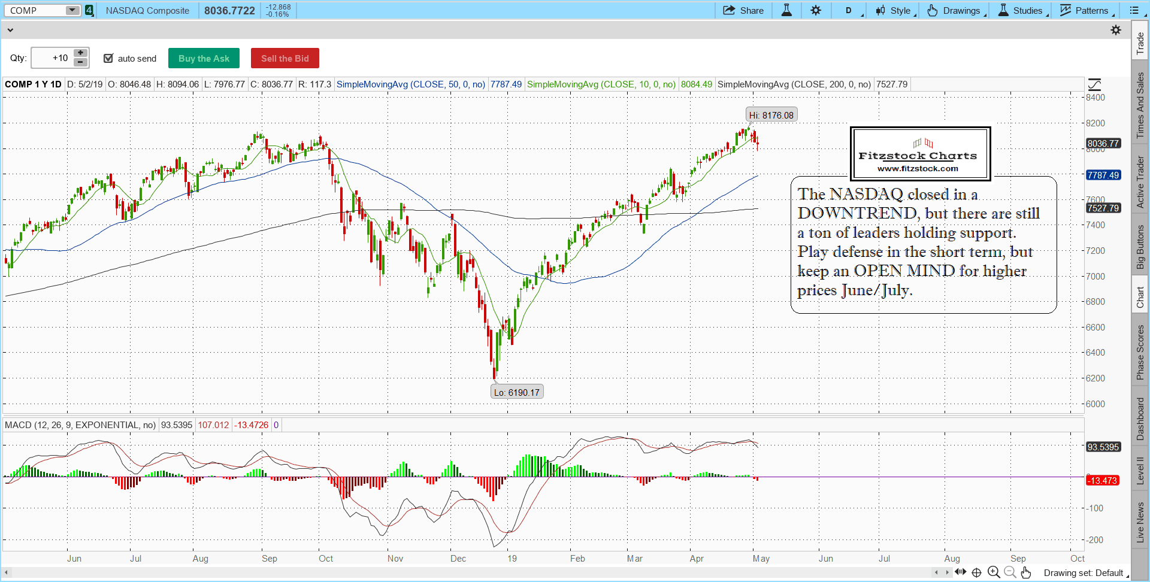The image size is (1150, 582).
Task: Open the flask Edit Studies icon
Action: 786,11
